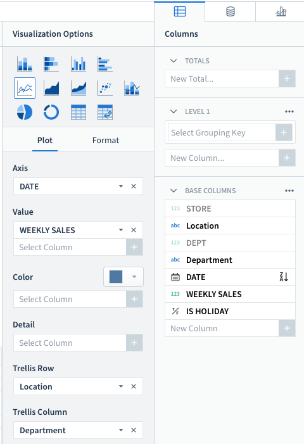Screen dimensions: 304x444
Task: Switch to the Plot tab
Action: [x=45, y=141]
